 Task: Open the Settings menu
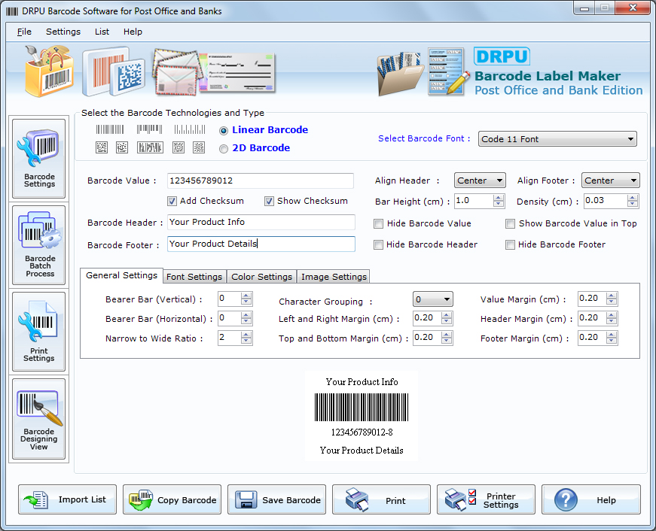point(63,32)
